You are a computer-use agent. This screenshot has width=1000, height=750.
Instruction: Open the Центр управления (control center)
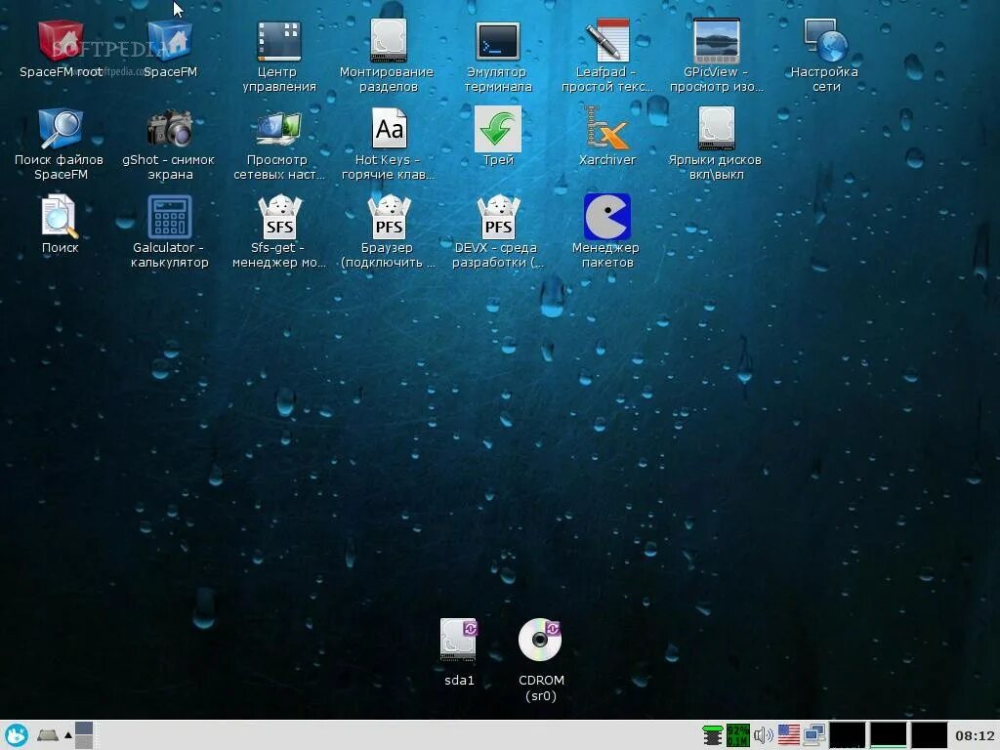tap(279, 39)
